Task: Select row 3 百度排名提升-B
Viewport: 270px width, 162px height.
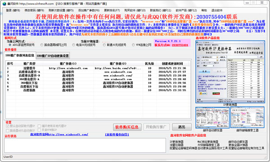Action: (98, 76)
